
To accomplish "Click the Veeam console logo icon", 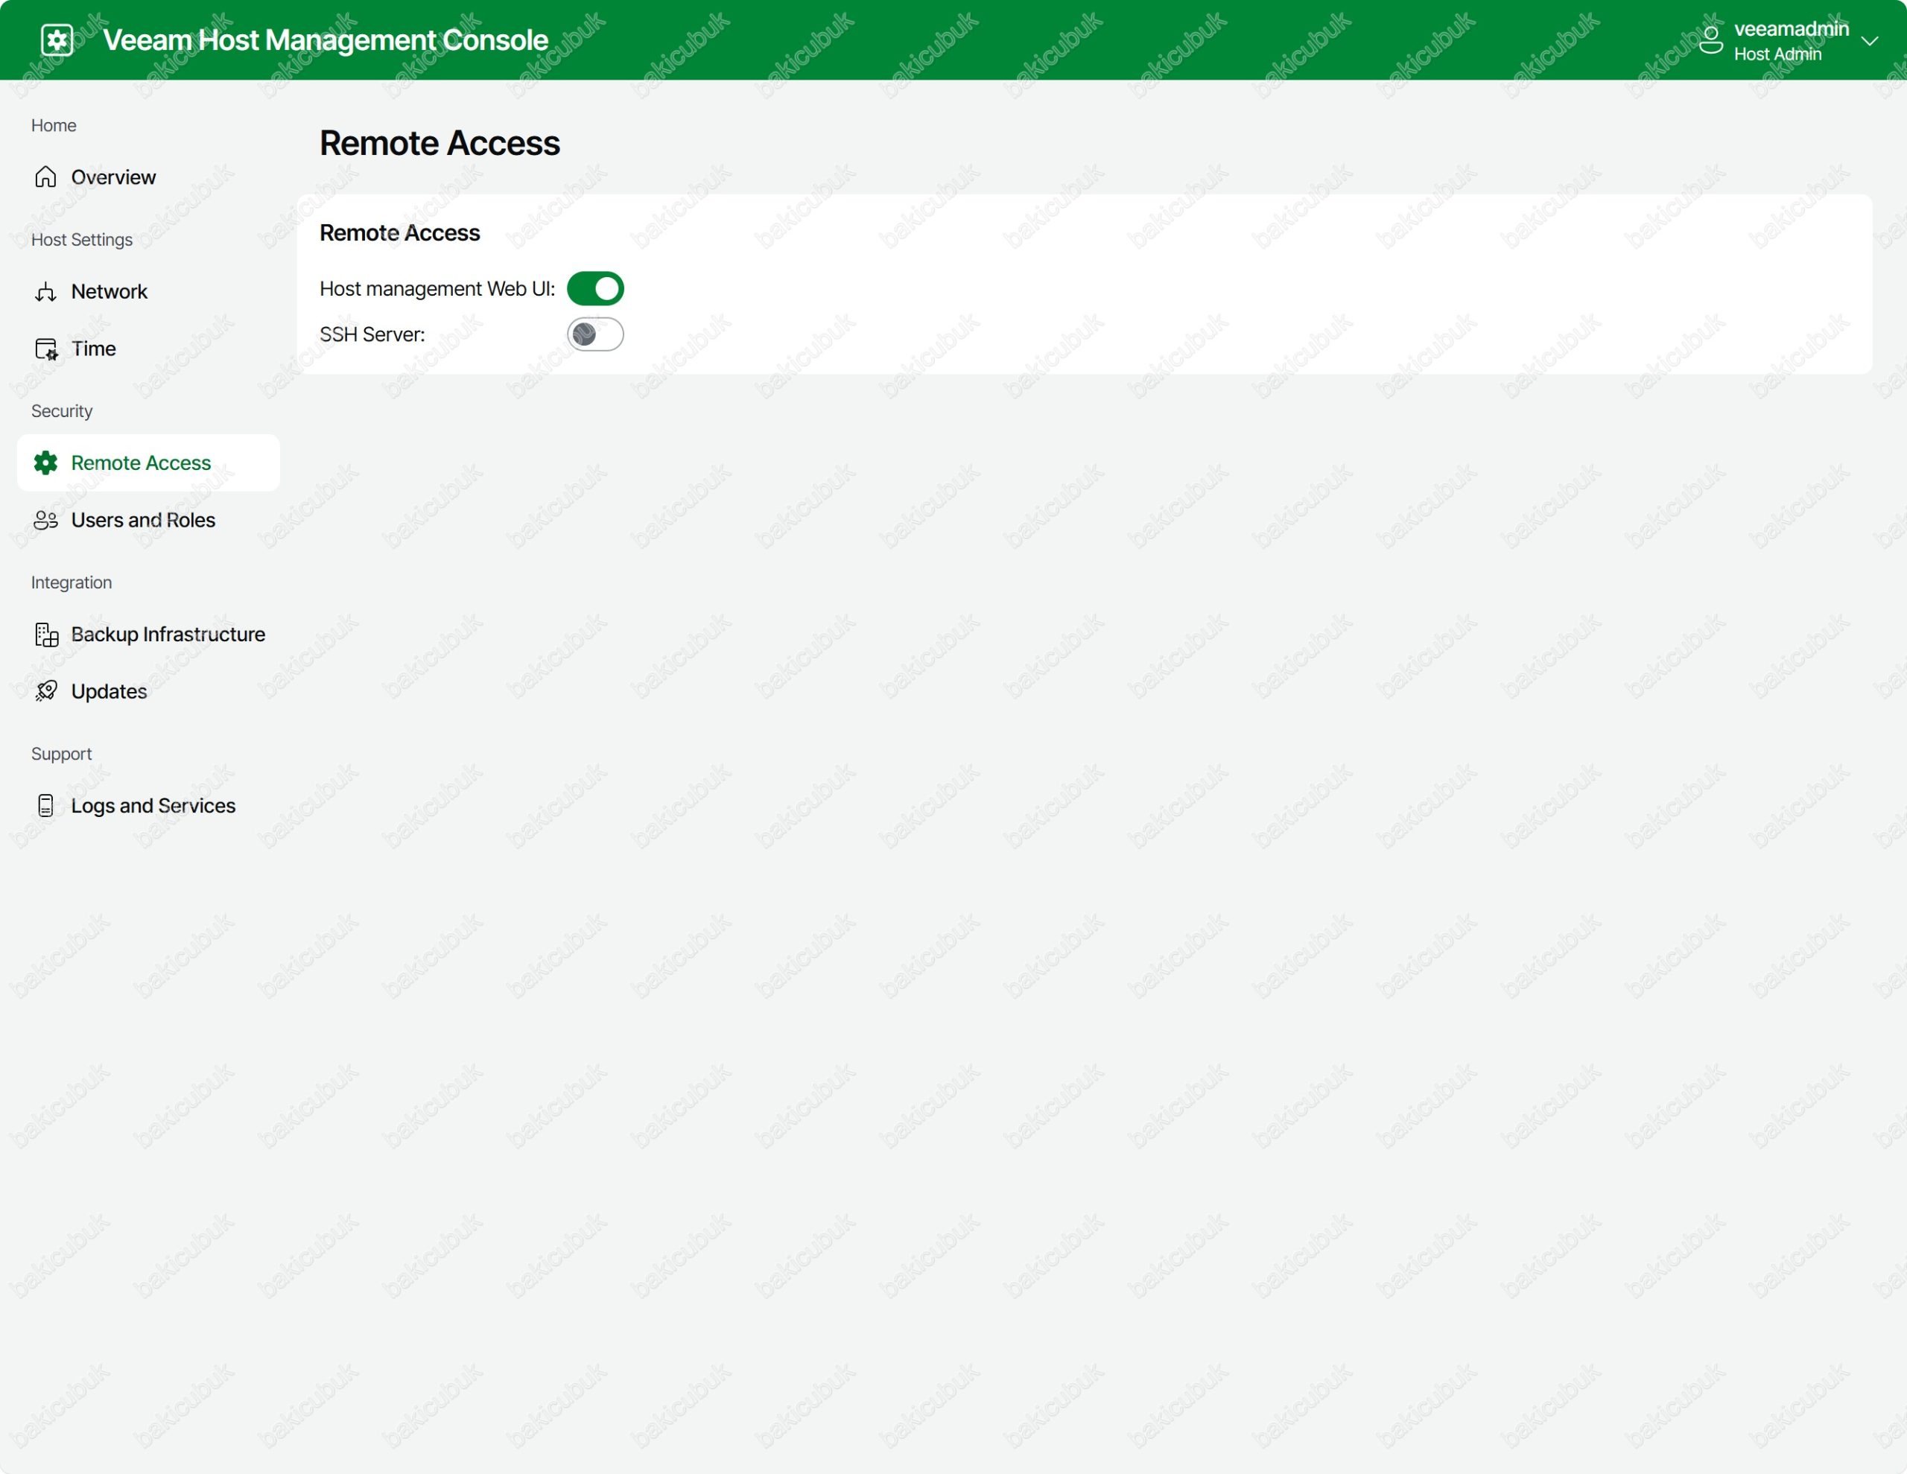I will point(57,40).
